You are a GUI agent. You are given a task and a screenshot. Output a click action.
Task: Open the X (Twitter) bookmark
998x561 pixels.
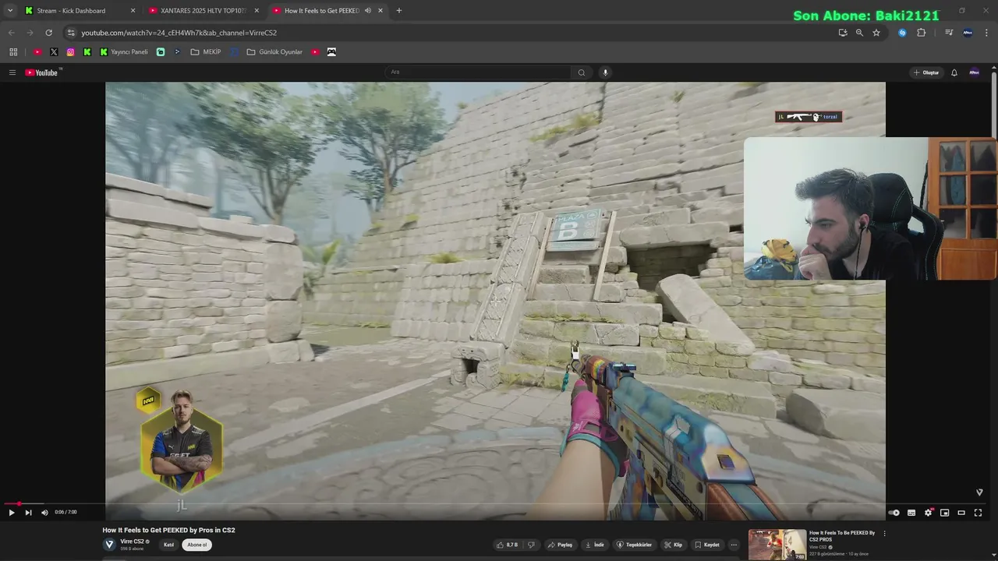54,52
